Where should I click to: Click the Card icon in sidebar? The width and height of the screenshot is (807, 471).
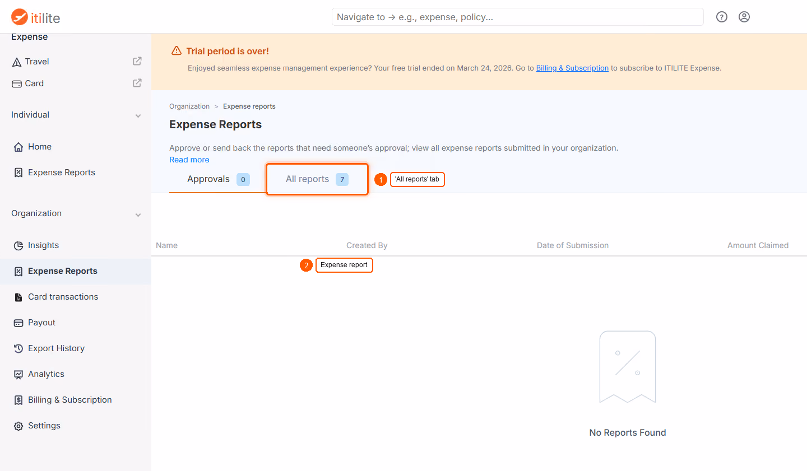[x=17, y=83]
